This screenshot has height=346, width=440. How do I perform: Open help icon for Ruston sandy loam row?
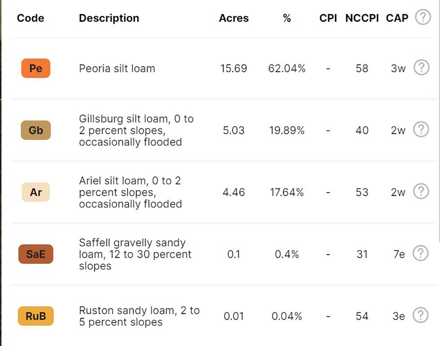click(420, 315)
